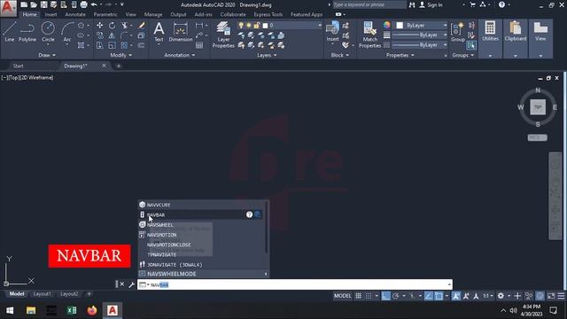Click the command line input field
Viewport: 567px width, 319px height.
tap(295, 284)
